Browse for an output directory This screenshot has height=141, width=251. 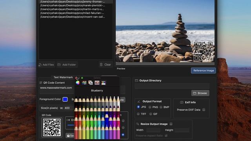pos(200,93)
